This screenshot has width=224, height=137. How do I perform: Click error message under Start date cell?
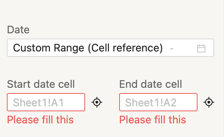click(40, 120)
